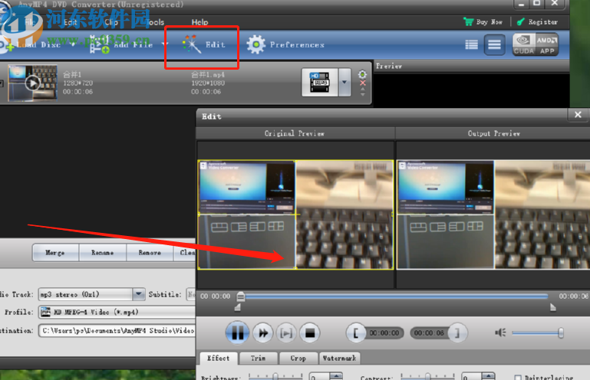Set clip end with right bracket button

457,333
